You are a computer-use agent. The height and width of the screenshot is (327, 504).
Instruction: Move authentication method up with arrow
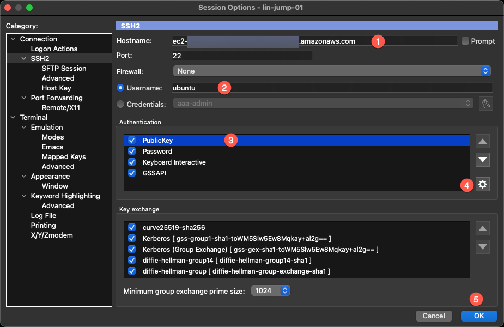pos(482,141)
